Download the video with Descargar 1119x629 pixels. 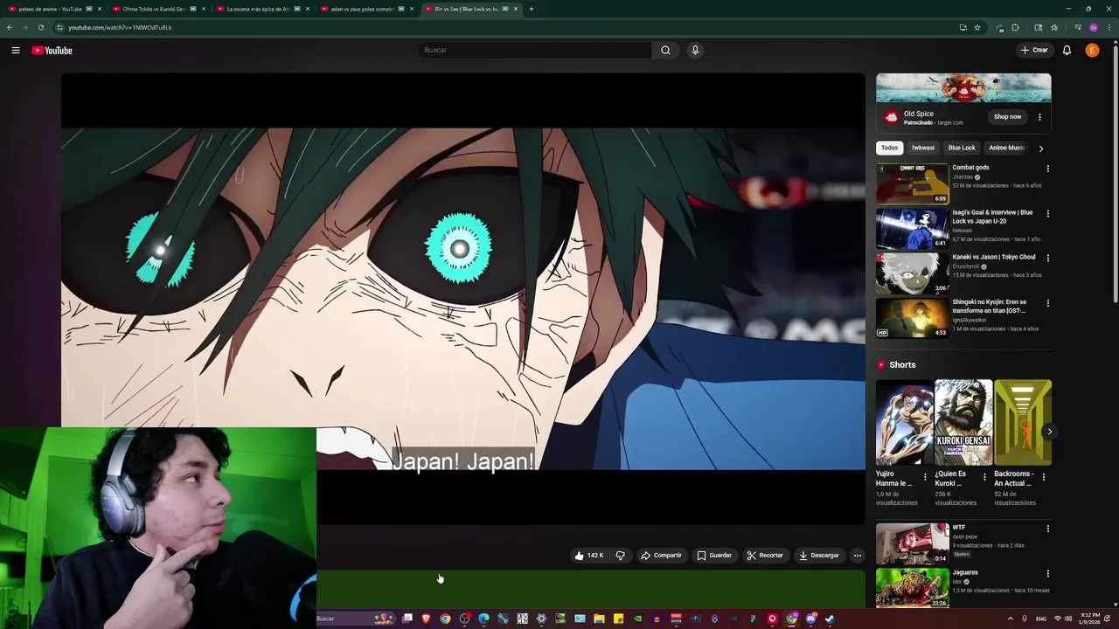(819, 556)
